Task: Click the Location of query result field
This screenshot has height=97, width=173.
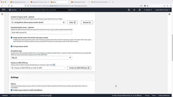Action: click(x=38, y=22)
